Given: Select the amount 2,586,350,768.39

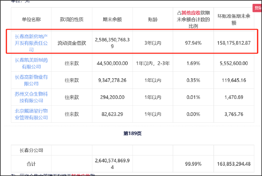Looking at the screenshot, I should coord(112,43).
